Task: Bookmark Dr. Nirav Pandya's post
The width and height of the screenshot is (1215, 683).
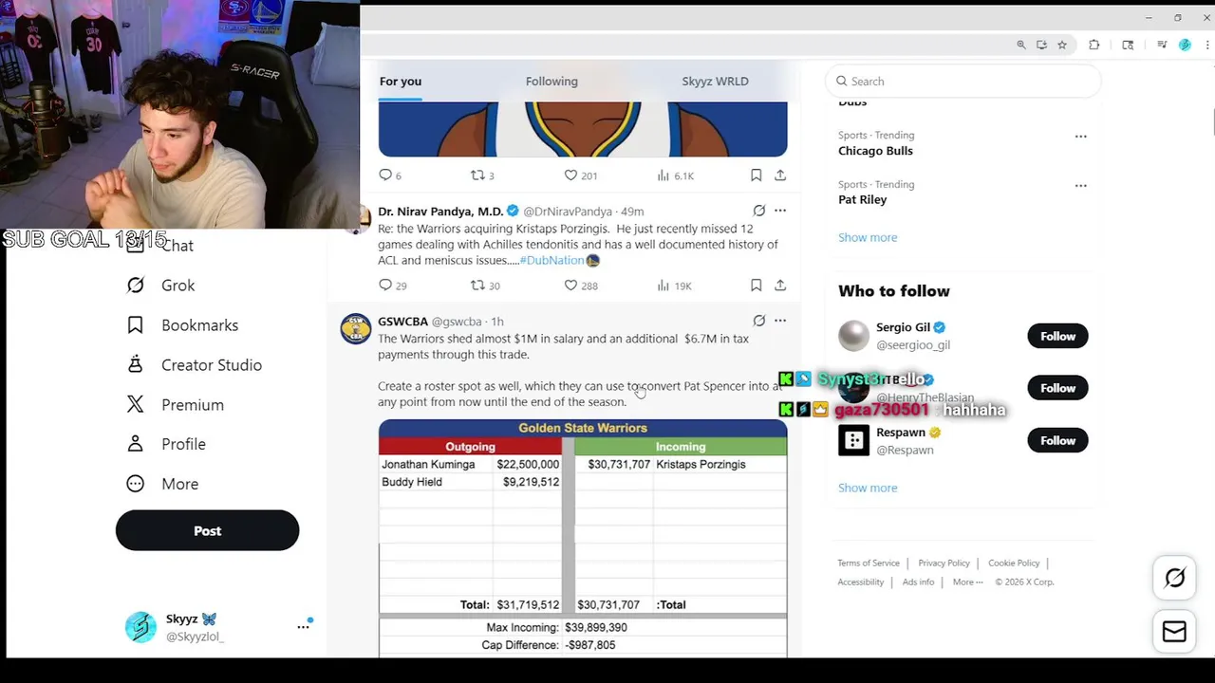Action: 756,286
